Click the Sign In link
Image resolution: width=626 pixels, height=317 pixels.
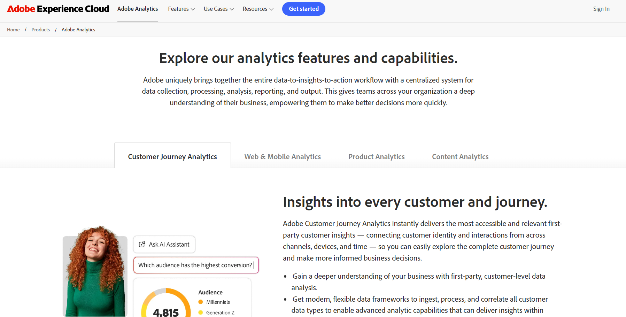[x=601, y=9]
